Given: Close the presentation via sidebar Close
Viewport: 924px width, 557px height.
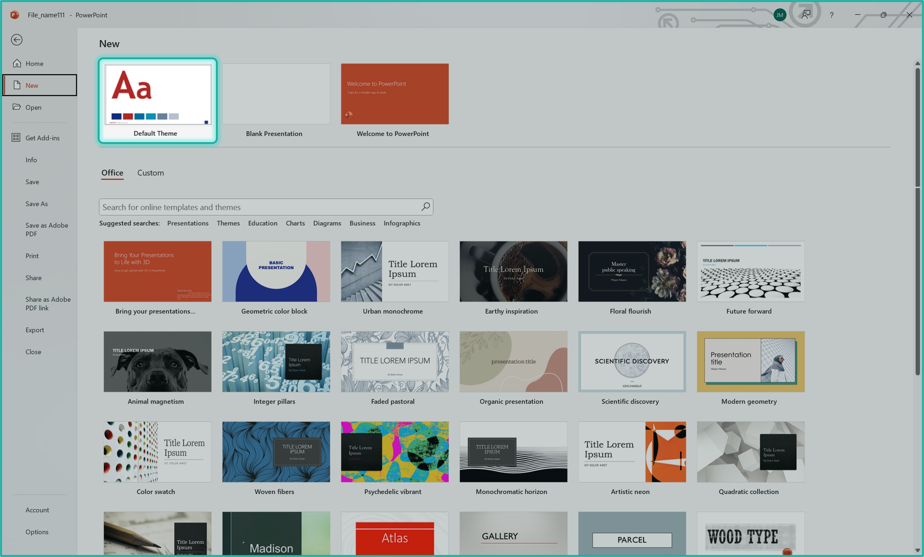Looking at the screenshot, I should tap(33, 352).
